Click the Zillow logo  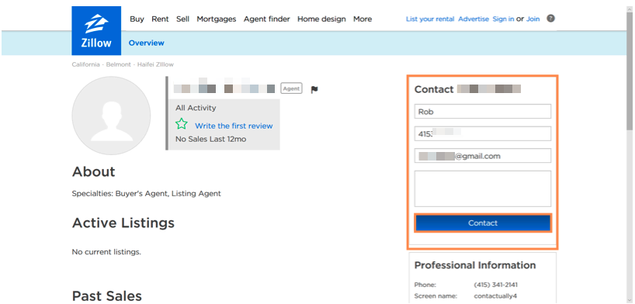point(96,31)
